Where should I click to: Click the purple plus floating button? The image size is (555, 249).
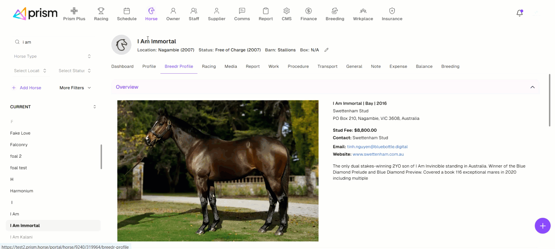[542, 226]
